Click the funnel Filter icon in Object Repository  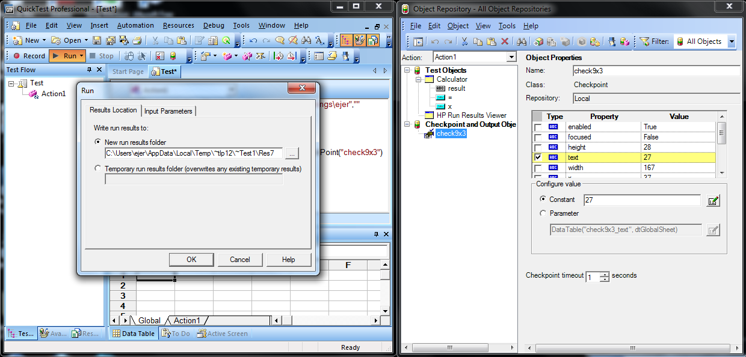click(644, 41)
